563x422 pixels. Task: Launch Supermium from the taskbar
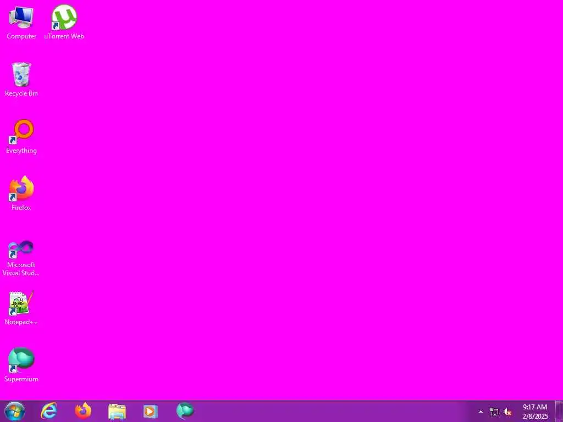click(x=185, y=411)
